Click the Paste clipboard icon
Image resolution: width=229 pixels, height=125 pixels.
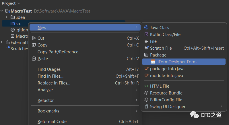tap(34, 59)
